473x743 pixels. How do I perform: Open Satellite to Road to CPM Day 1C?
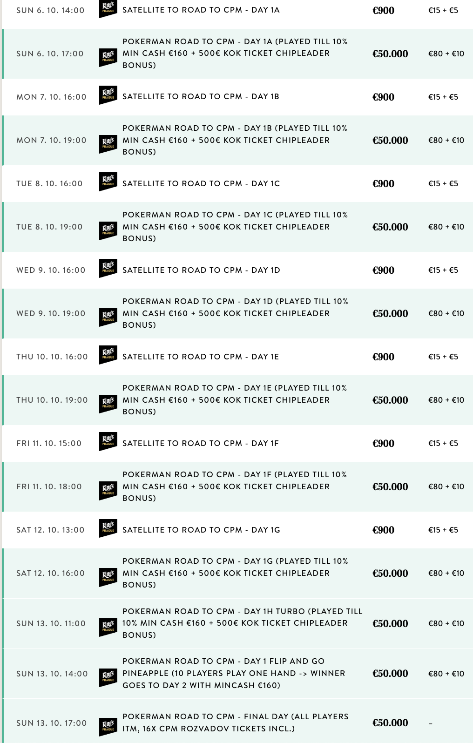tap(201, 183)
